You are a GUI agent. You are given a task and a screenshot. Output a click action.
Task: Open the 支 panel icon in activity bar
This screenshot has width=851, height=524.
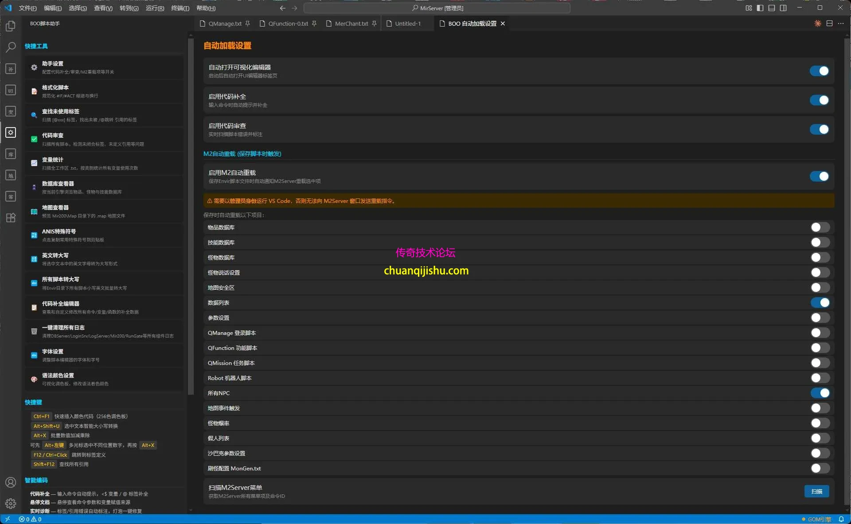pyautogui.click(x=11, y=111)
